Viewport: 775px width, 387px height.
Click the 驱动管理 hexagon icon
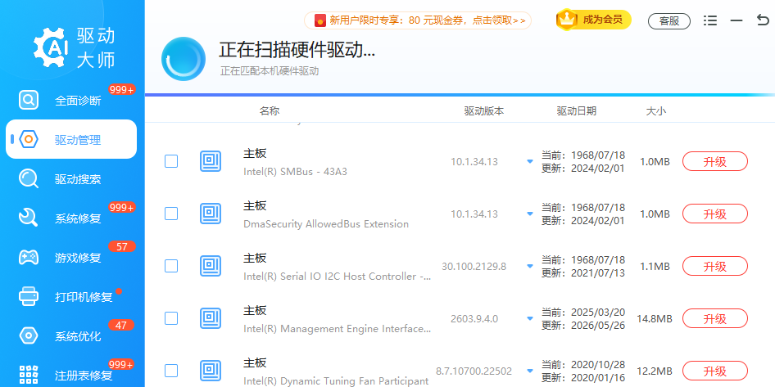(29, 140)
